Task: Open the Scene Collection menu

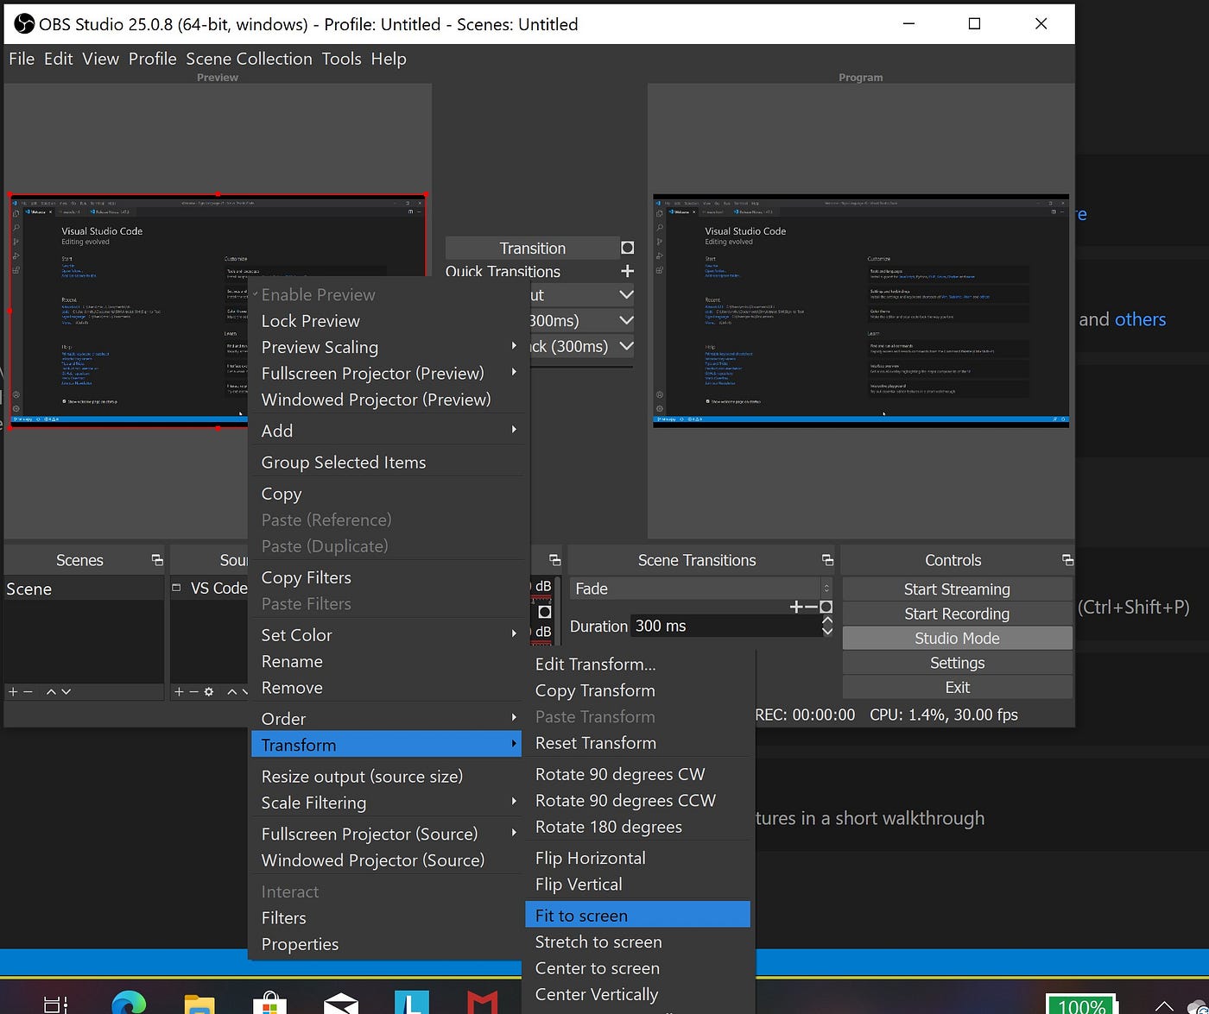Action: click(x=249, y=59)
